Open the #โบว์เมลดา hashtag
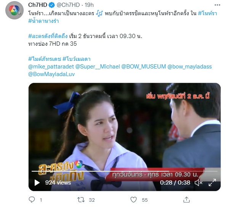The height and width of the screenshot is (207, 226). 77,59
